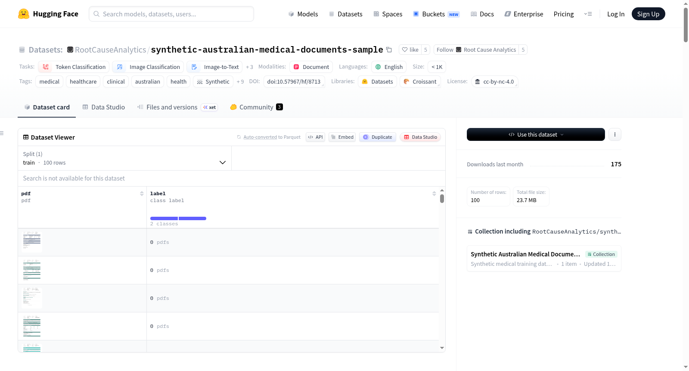This screenshot has height=371, width=689.
Task: Click the like count number
Action: pyautogui.click(x=426, y=50)
